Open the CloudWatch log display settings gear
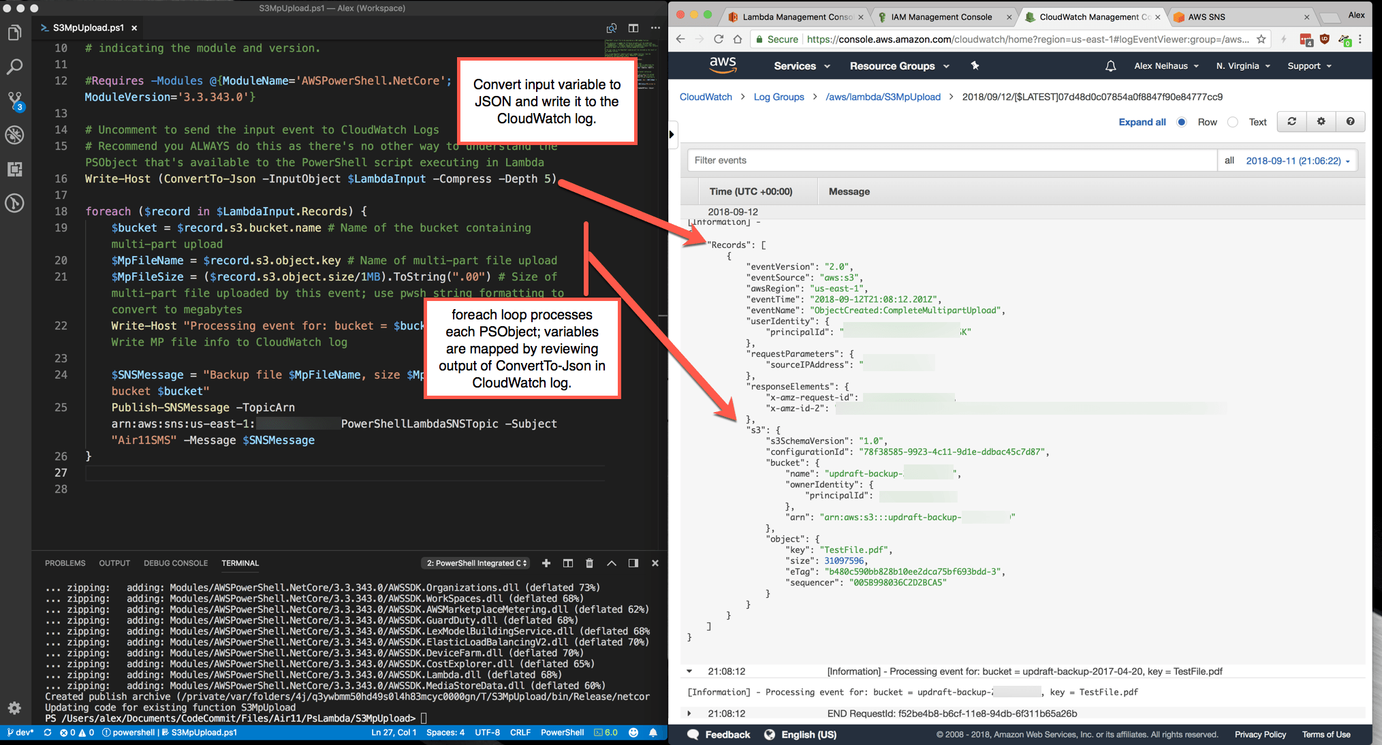 [1321, 121]
